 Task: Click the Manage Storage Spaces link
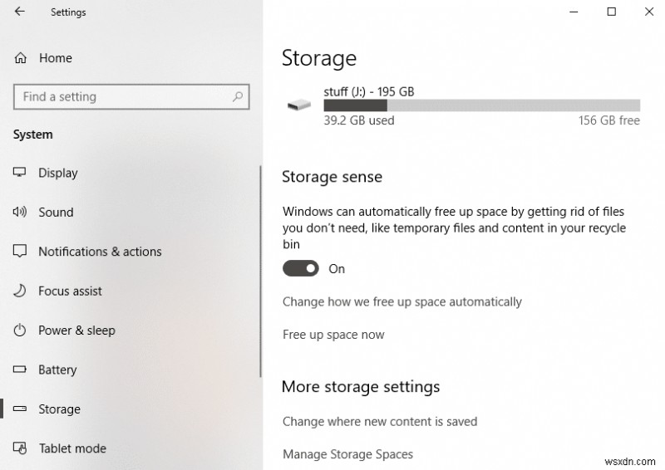tap(347, 454)
